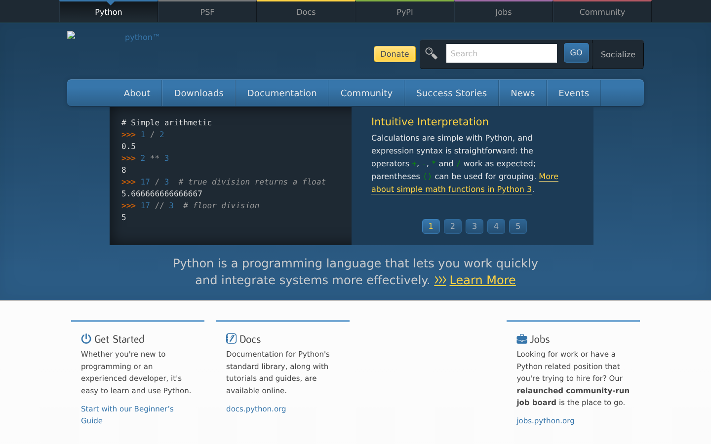Click the 5.666666666666667 output line
This screenshot has height=444, width=711.
pos(162,194)
